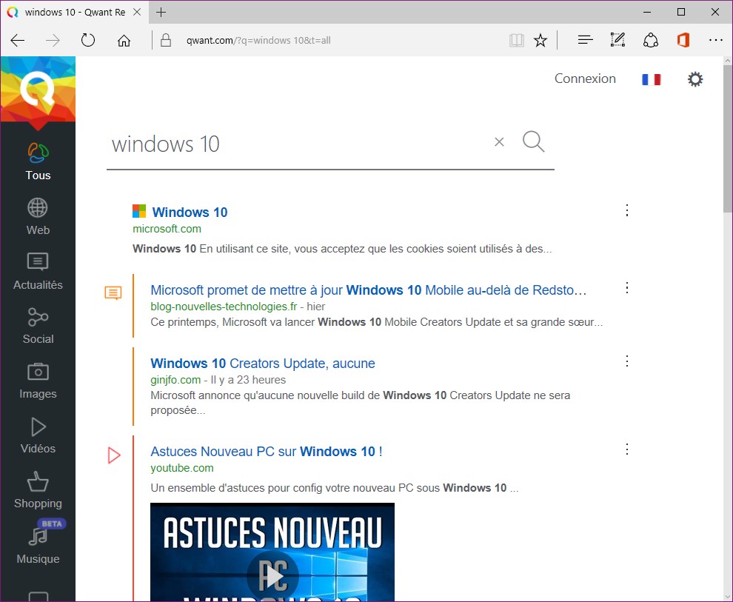
Task: Click the magnifying glass search icon
Action: point(533,141)
